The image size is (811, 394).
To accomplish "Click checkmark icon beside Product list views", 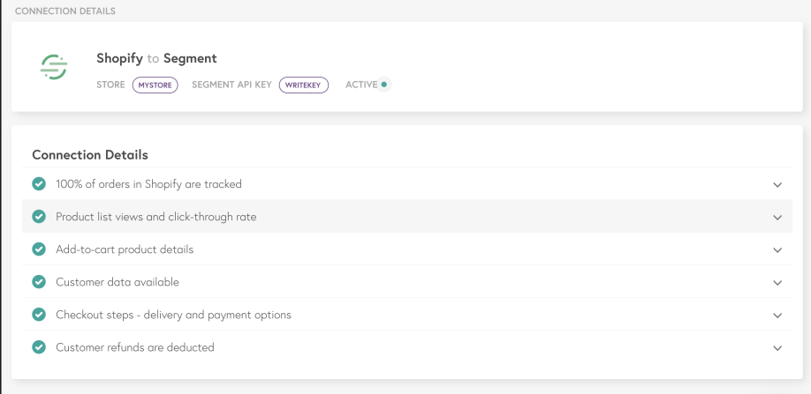I will pyautogui.click(x=39, y=217).
